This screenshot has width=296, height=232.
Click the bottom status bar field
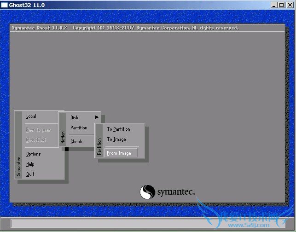pos(148,223)
